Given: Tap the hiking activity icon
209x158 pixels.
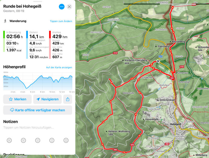Looking at the screenshot, I should point(5,21).
